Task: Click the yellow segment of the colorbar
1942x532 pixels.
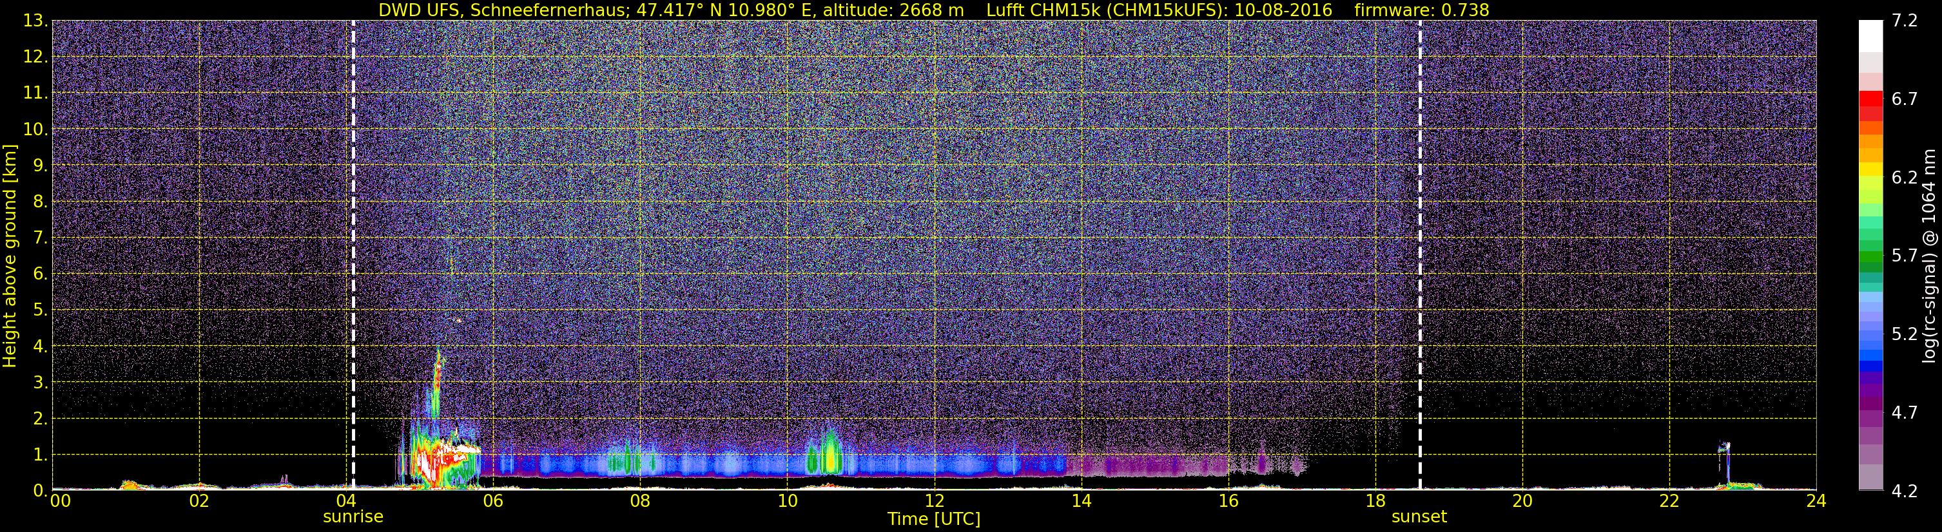Action: pyautogui.click(x=1870, y=169)
